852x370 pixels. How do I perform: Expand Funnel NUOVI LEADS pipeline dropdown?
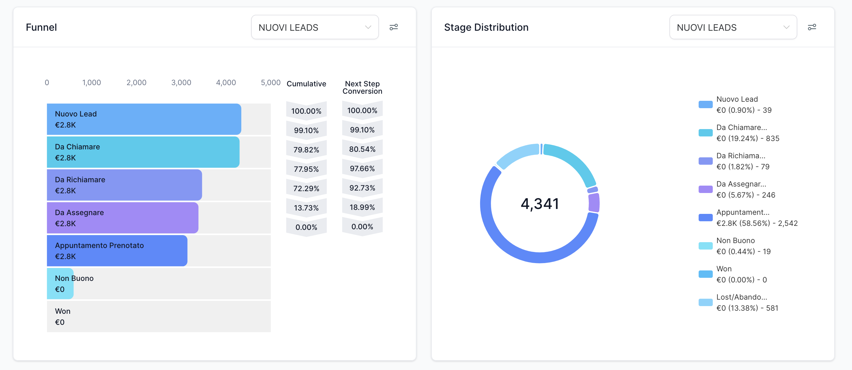tap(314, 27)
